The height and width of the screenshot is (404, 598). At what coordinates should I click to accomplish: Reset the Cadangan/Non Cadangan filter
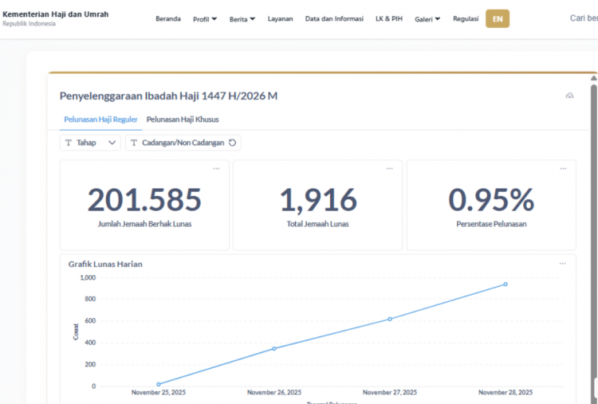point(232,143)
